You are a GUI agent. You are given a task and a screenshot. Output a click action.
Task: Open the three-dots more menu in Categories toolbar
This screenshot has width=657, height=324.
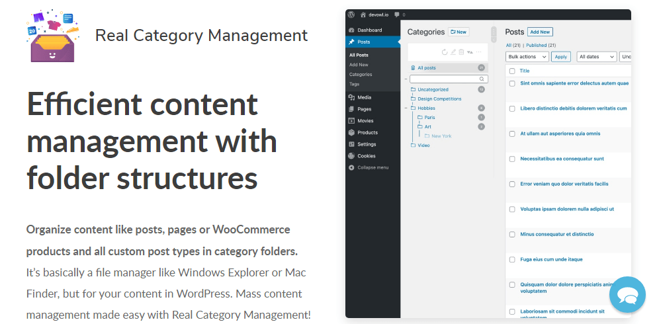(x=479, y=52)
